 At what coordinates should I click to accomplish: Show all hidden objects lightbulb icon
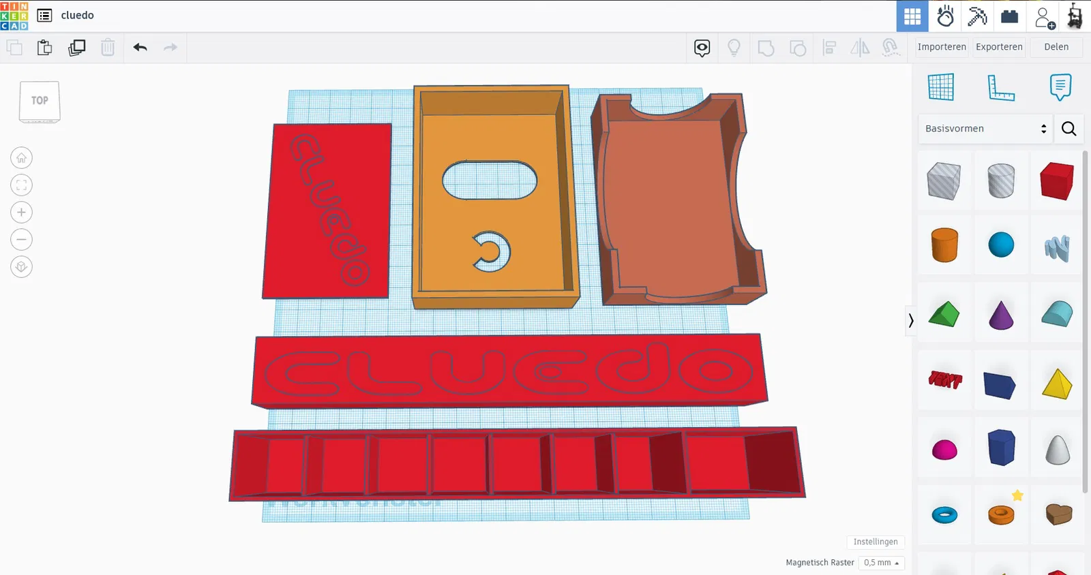click(734, 48)
